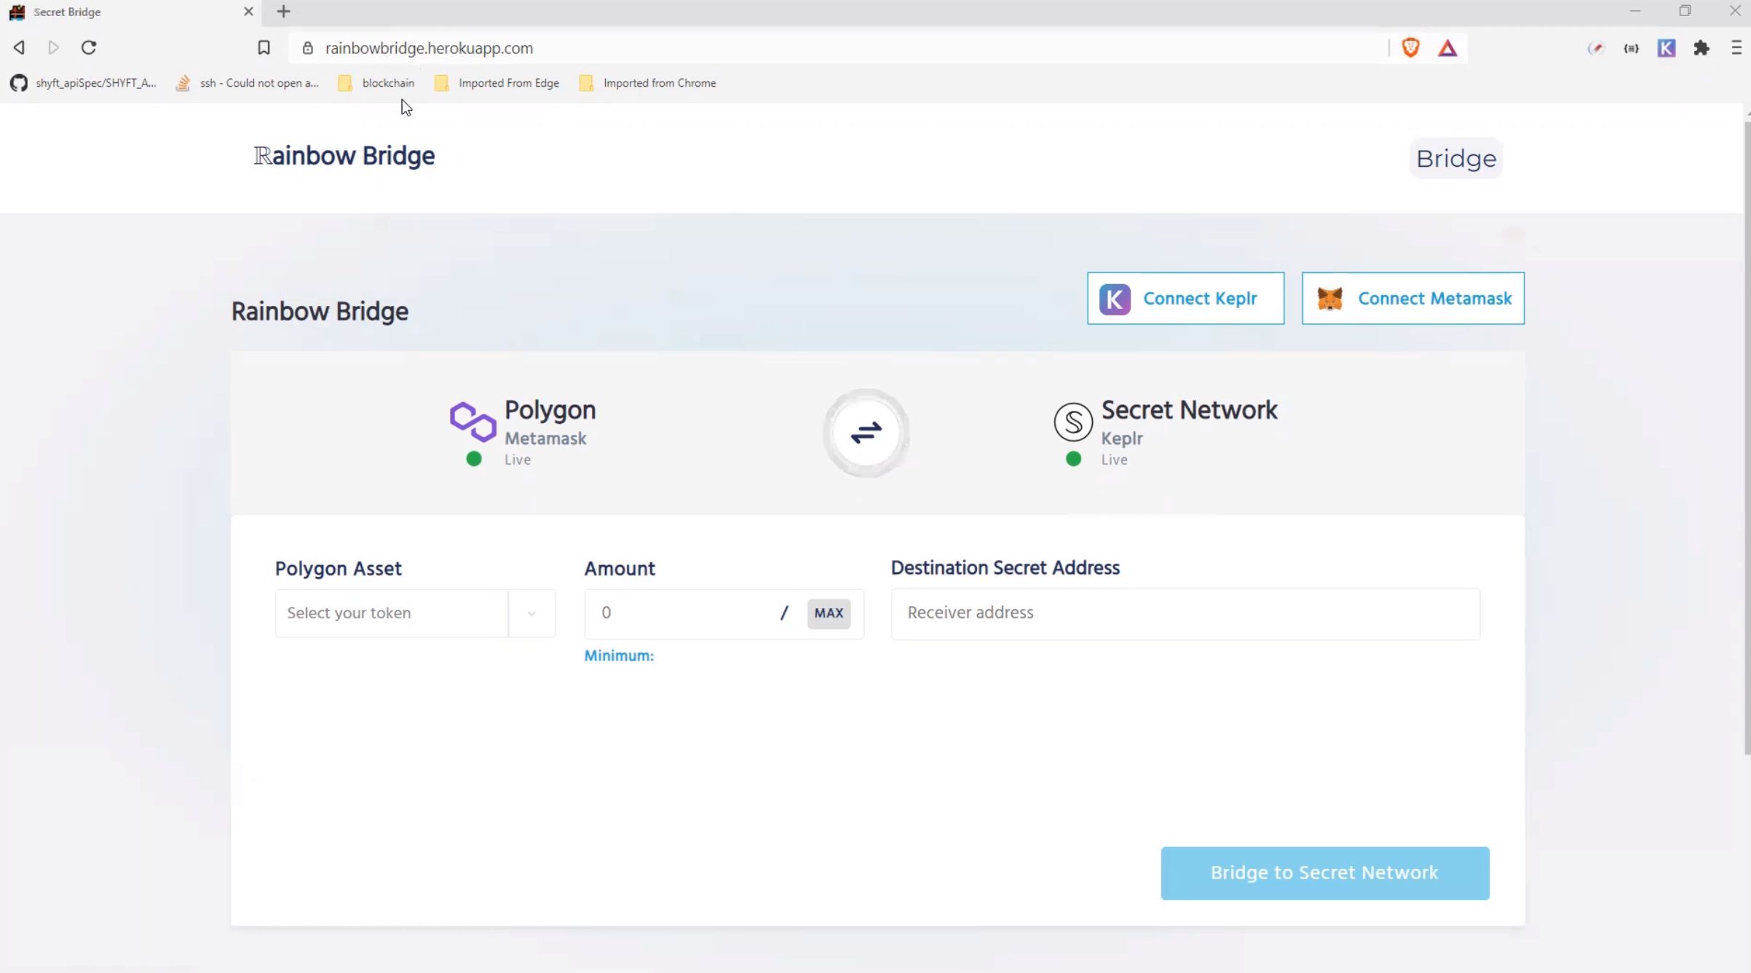The height and width of the screenshot is (973, 1751).
Task: Expand token list with chevron arrow
Action: [531, 613]
